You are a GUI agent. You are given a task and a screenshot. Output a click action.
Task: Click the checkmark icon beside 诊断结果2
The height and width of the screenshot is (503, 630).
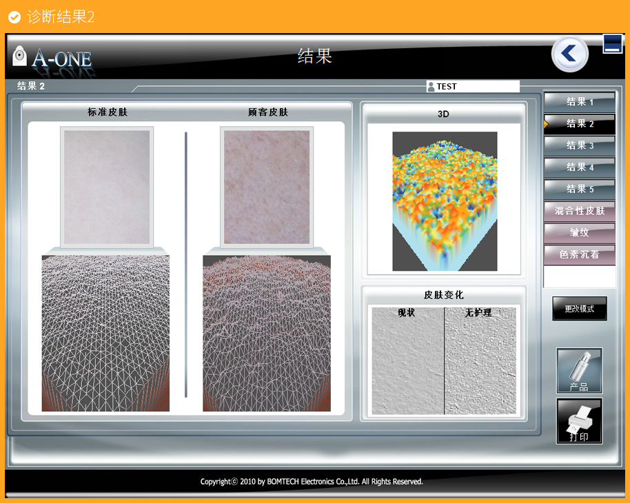[x=14, y=17]
